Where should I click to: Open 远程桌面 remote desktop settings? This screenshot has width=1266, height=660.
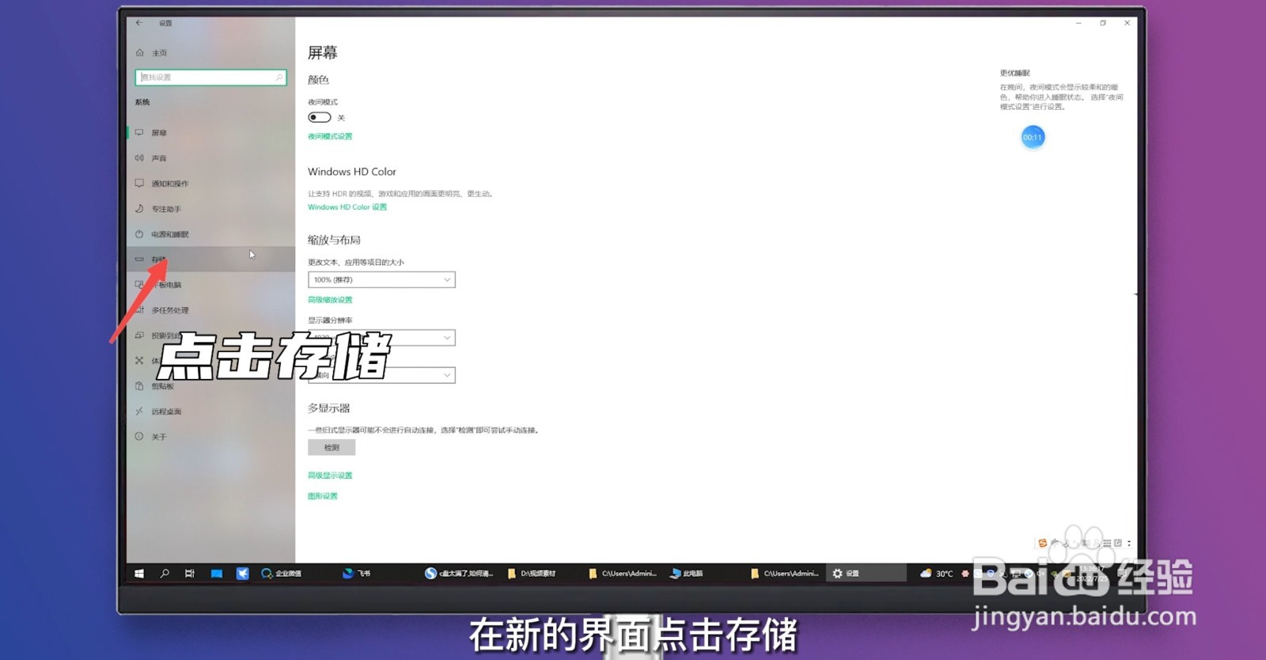(x=211, y=412)
